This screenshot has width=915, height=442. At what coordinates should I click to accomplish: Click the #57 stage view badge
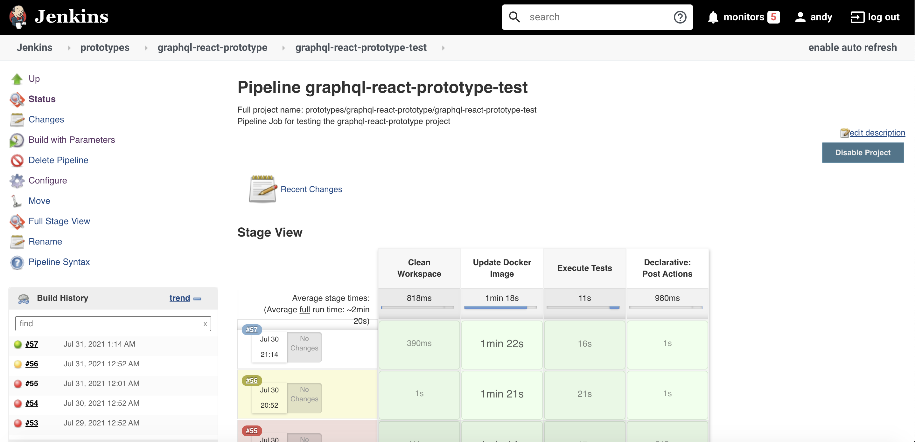[x=252, y=330]
